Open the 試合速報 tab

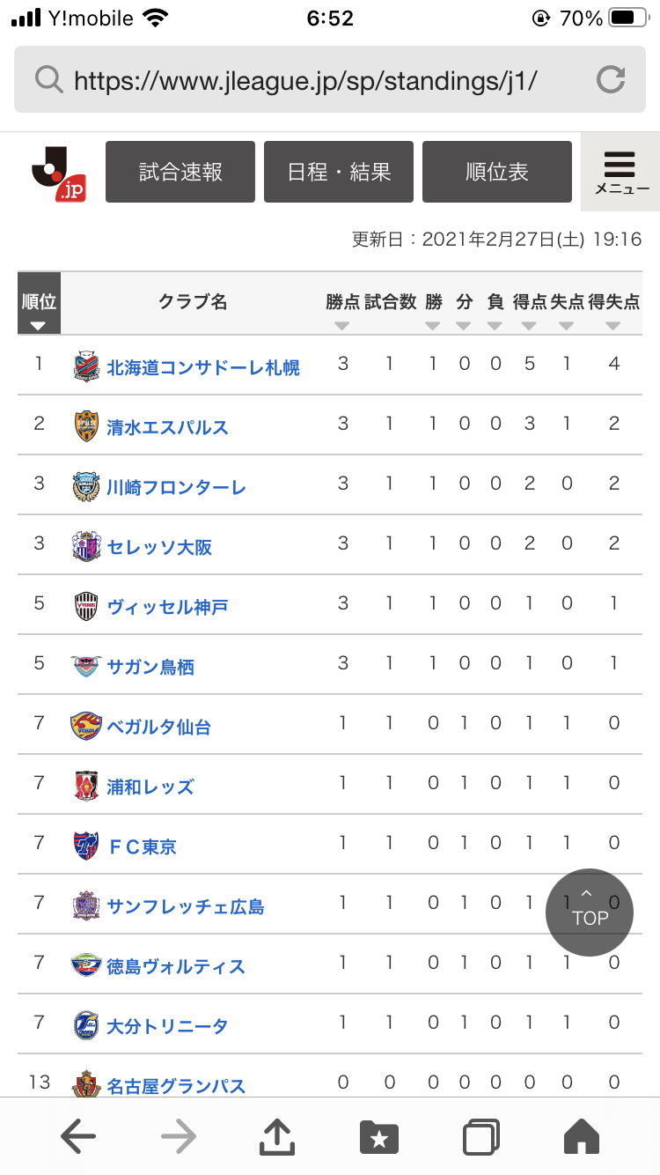pyautogui.click(x=180, y=172)
